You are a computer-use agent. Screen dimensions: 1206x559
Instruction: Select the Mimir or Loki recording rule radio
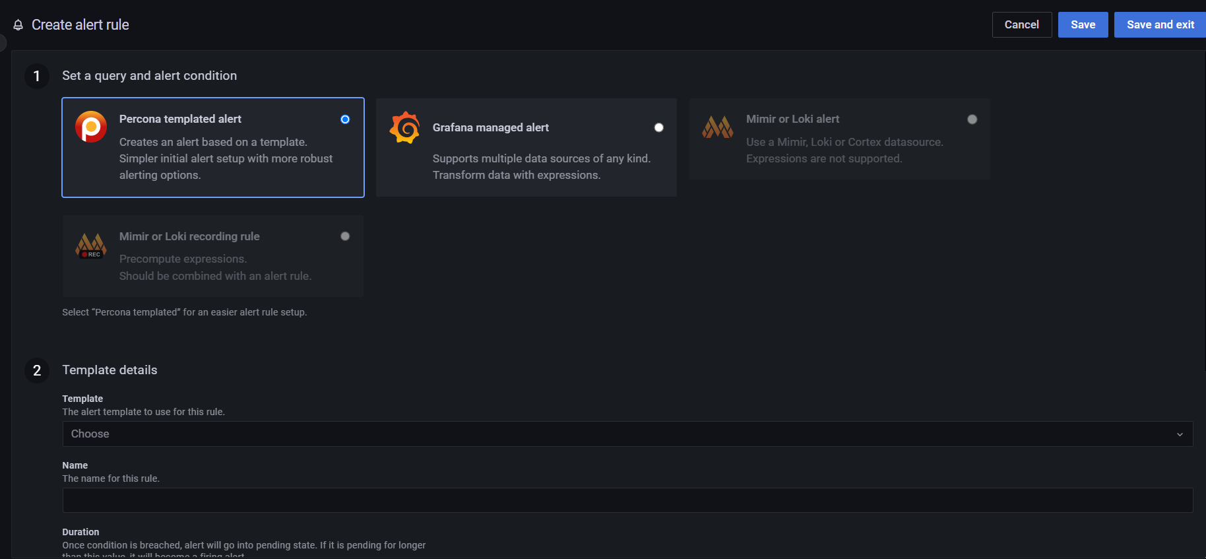point(345,236)
